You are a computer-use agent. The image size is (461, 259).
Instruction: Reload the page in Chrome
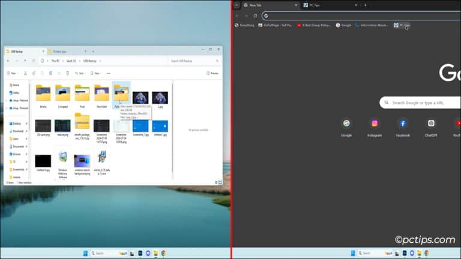point(256,16)
